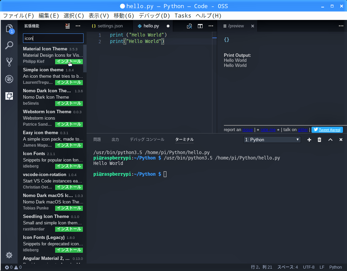Click the 'rate me' link
Image resolution: width=347 pixels, height=271 pixels.
point(268,130)
